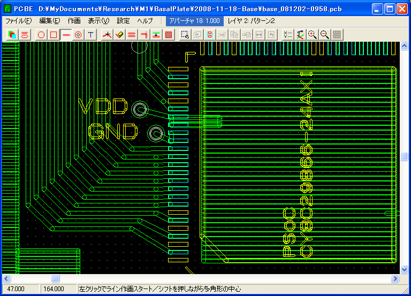Open the ファイル(F) menu
This screenshot has height=296, width=411.
point(18,21)
